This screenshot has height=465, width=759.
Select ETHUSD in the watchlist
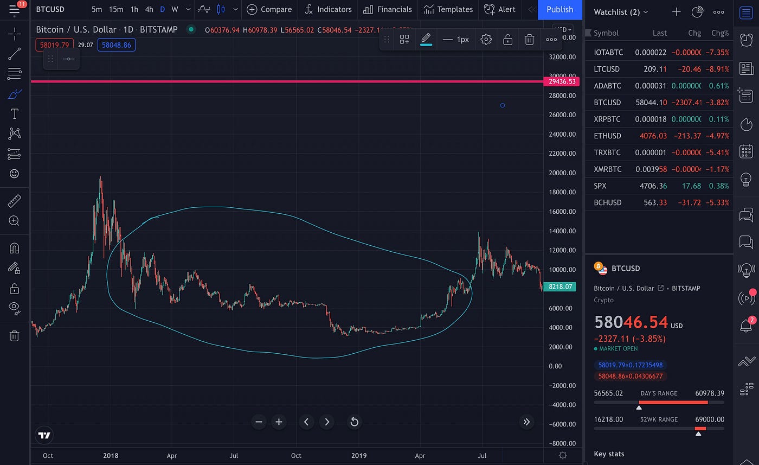click(659, 136)
